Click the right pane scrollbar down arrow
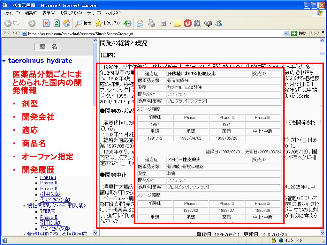Image resolution: width=327 pixels, height=245 pixels. coord(322,233)
